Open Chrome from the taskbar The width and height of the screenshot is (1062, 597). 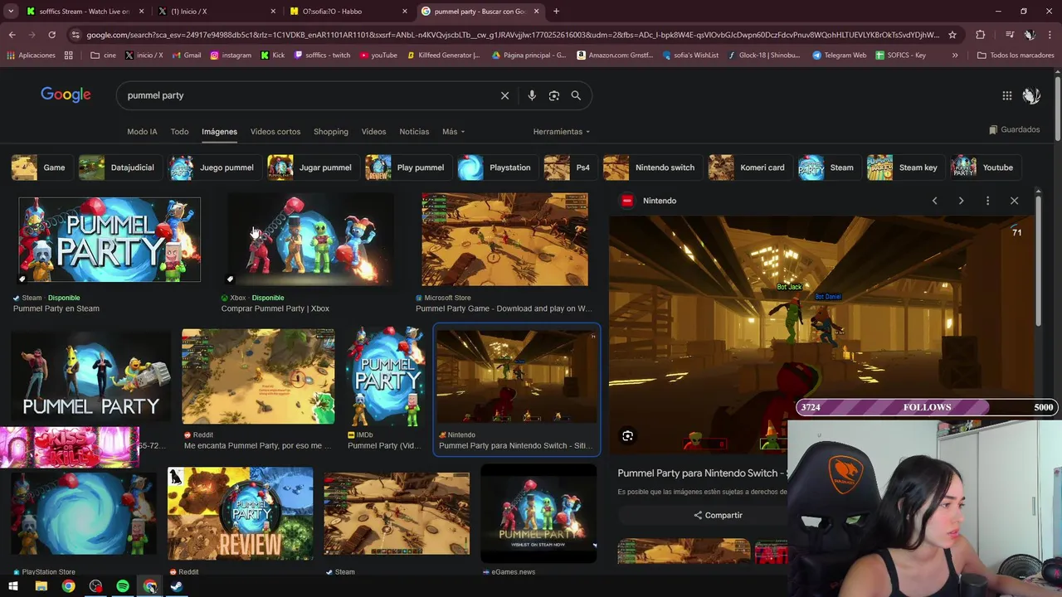tap(68, 586)
